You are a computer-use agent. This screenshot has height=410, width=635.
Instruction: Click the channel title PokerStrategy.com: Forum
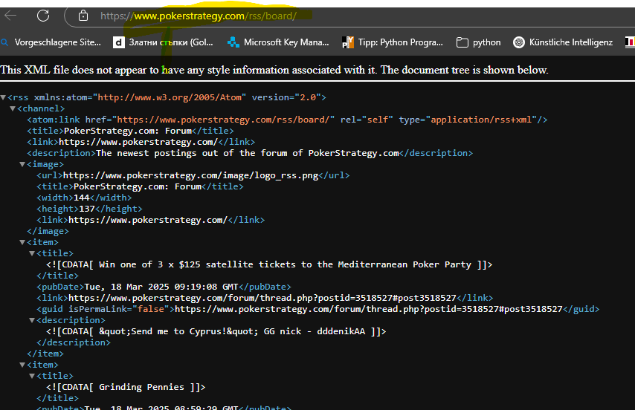128,131
